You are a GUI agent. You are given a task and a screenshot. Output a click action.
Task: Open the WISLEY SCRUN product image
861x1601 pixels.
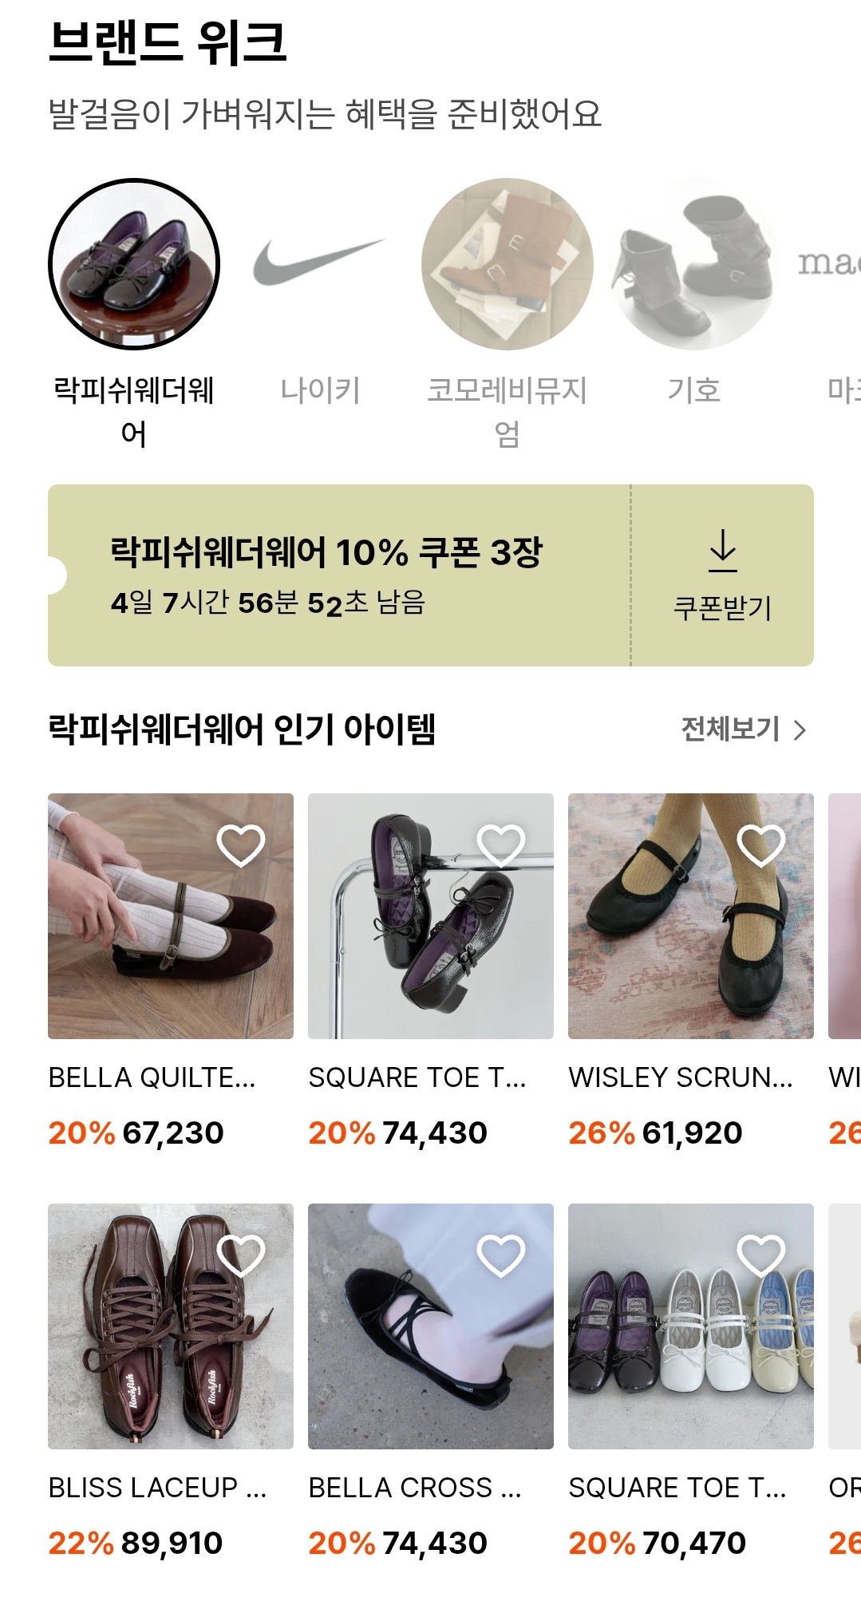click(x=691, y=916)
